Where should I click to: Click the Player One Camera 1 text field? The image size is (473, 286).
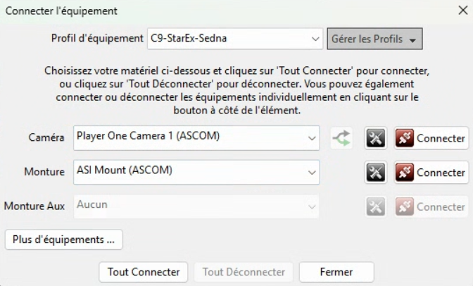tap(189, 137)
